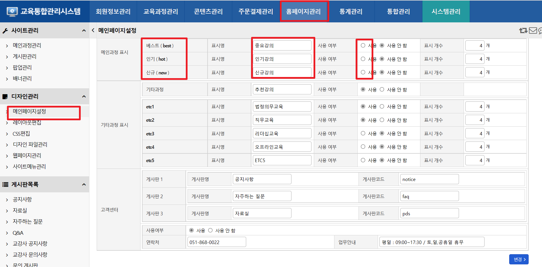The height and width of the screenshot is (267, 542).
Task: Collapse the 사이트관리 sidebar section
Action: click(x=84, y=31)
